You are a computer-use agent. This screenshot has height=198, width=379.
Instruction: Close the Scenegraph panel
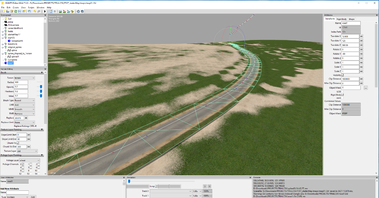[45, 15]
